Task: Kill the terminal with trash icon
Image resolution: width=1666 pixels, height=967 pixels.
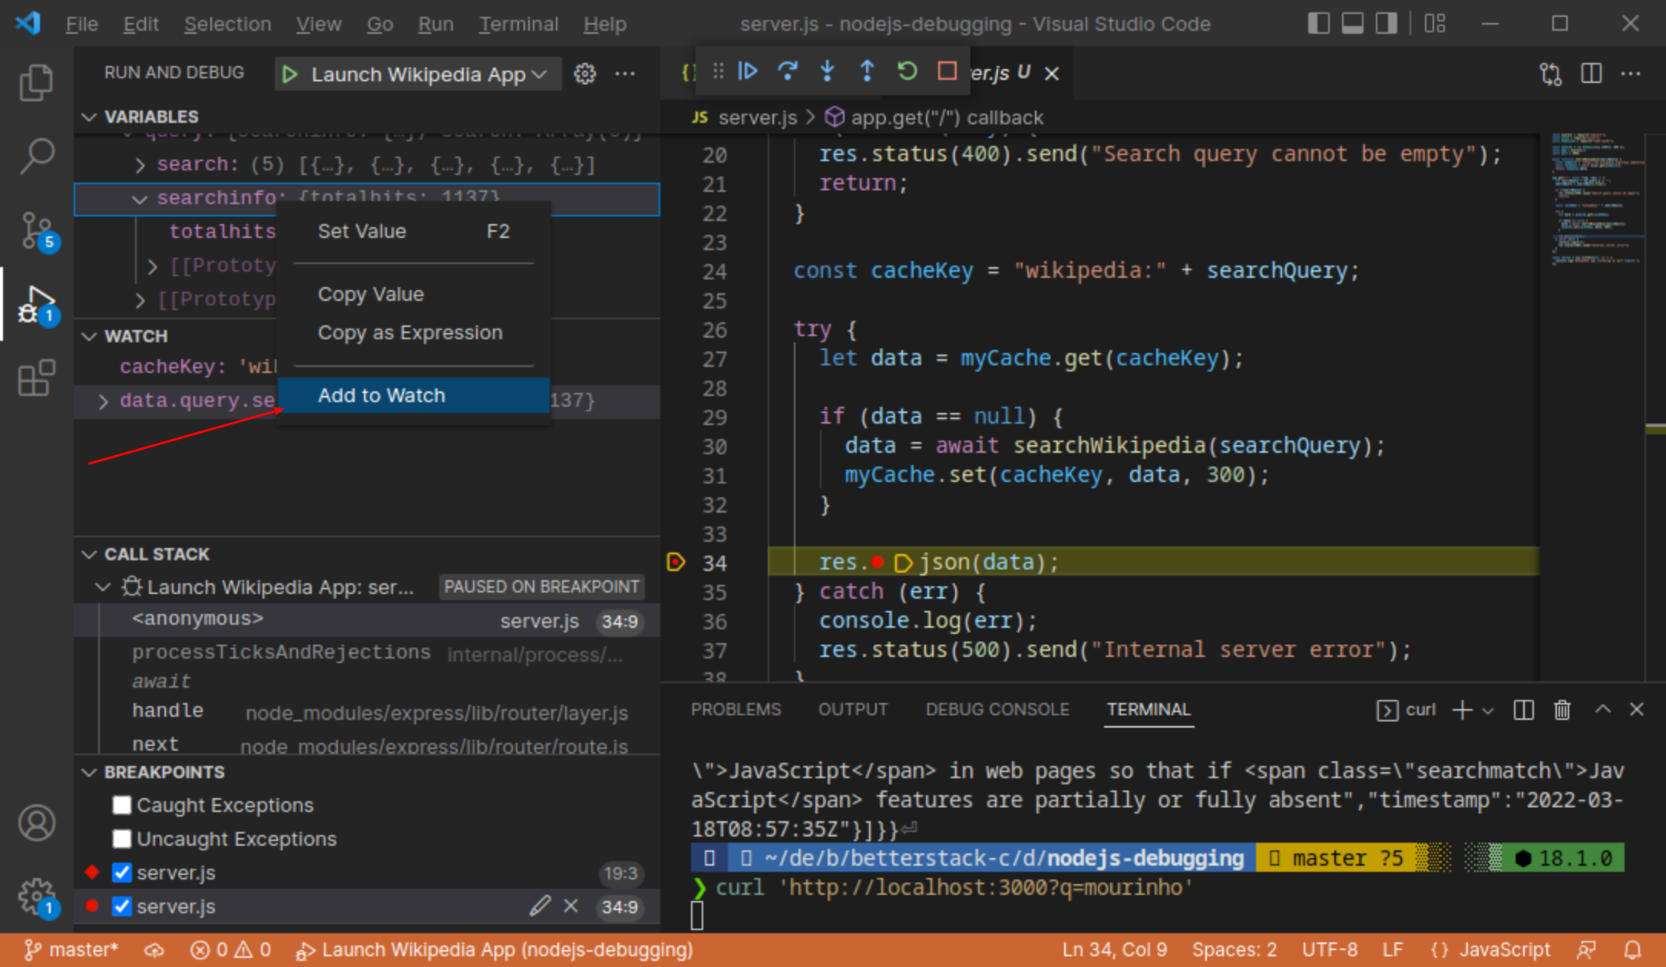Action: 1562,710
